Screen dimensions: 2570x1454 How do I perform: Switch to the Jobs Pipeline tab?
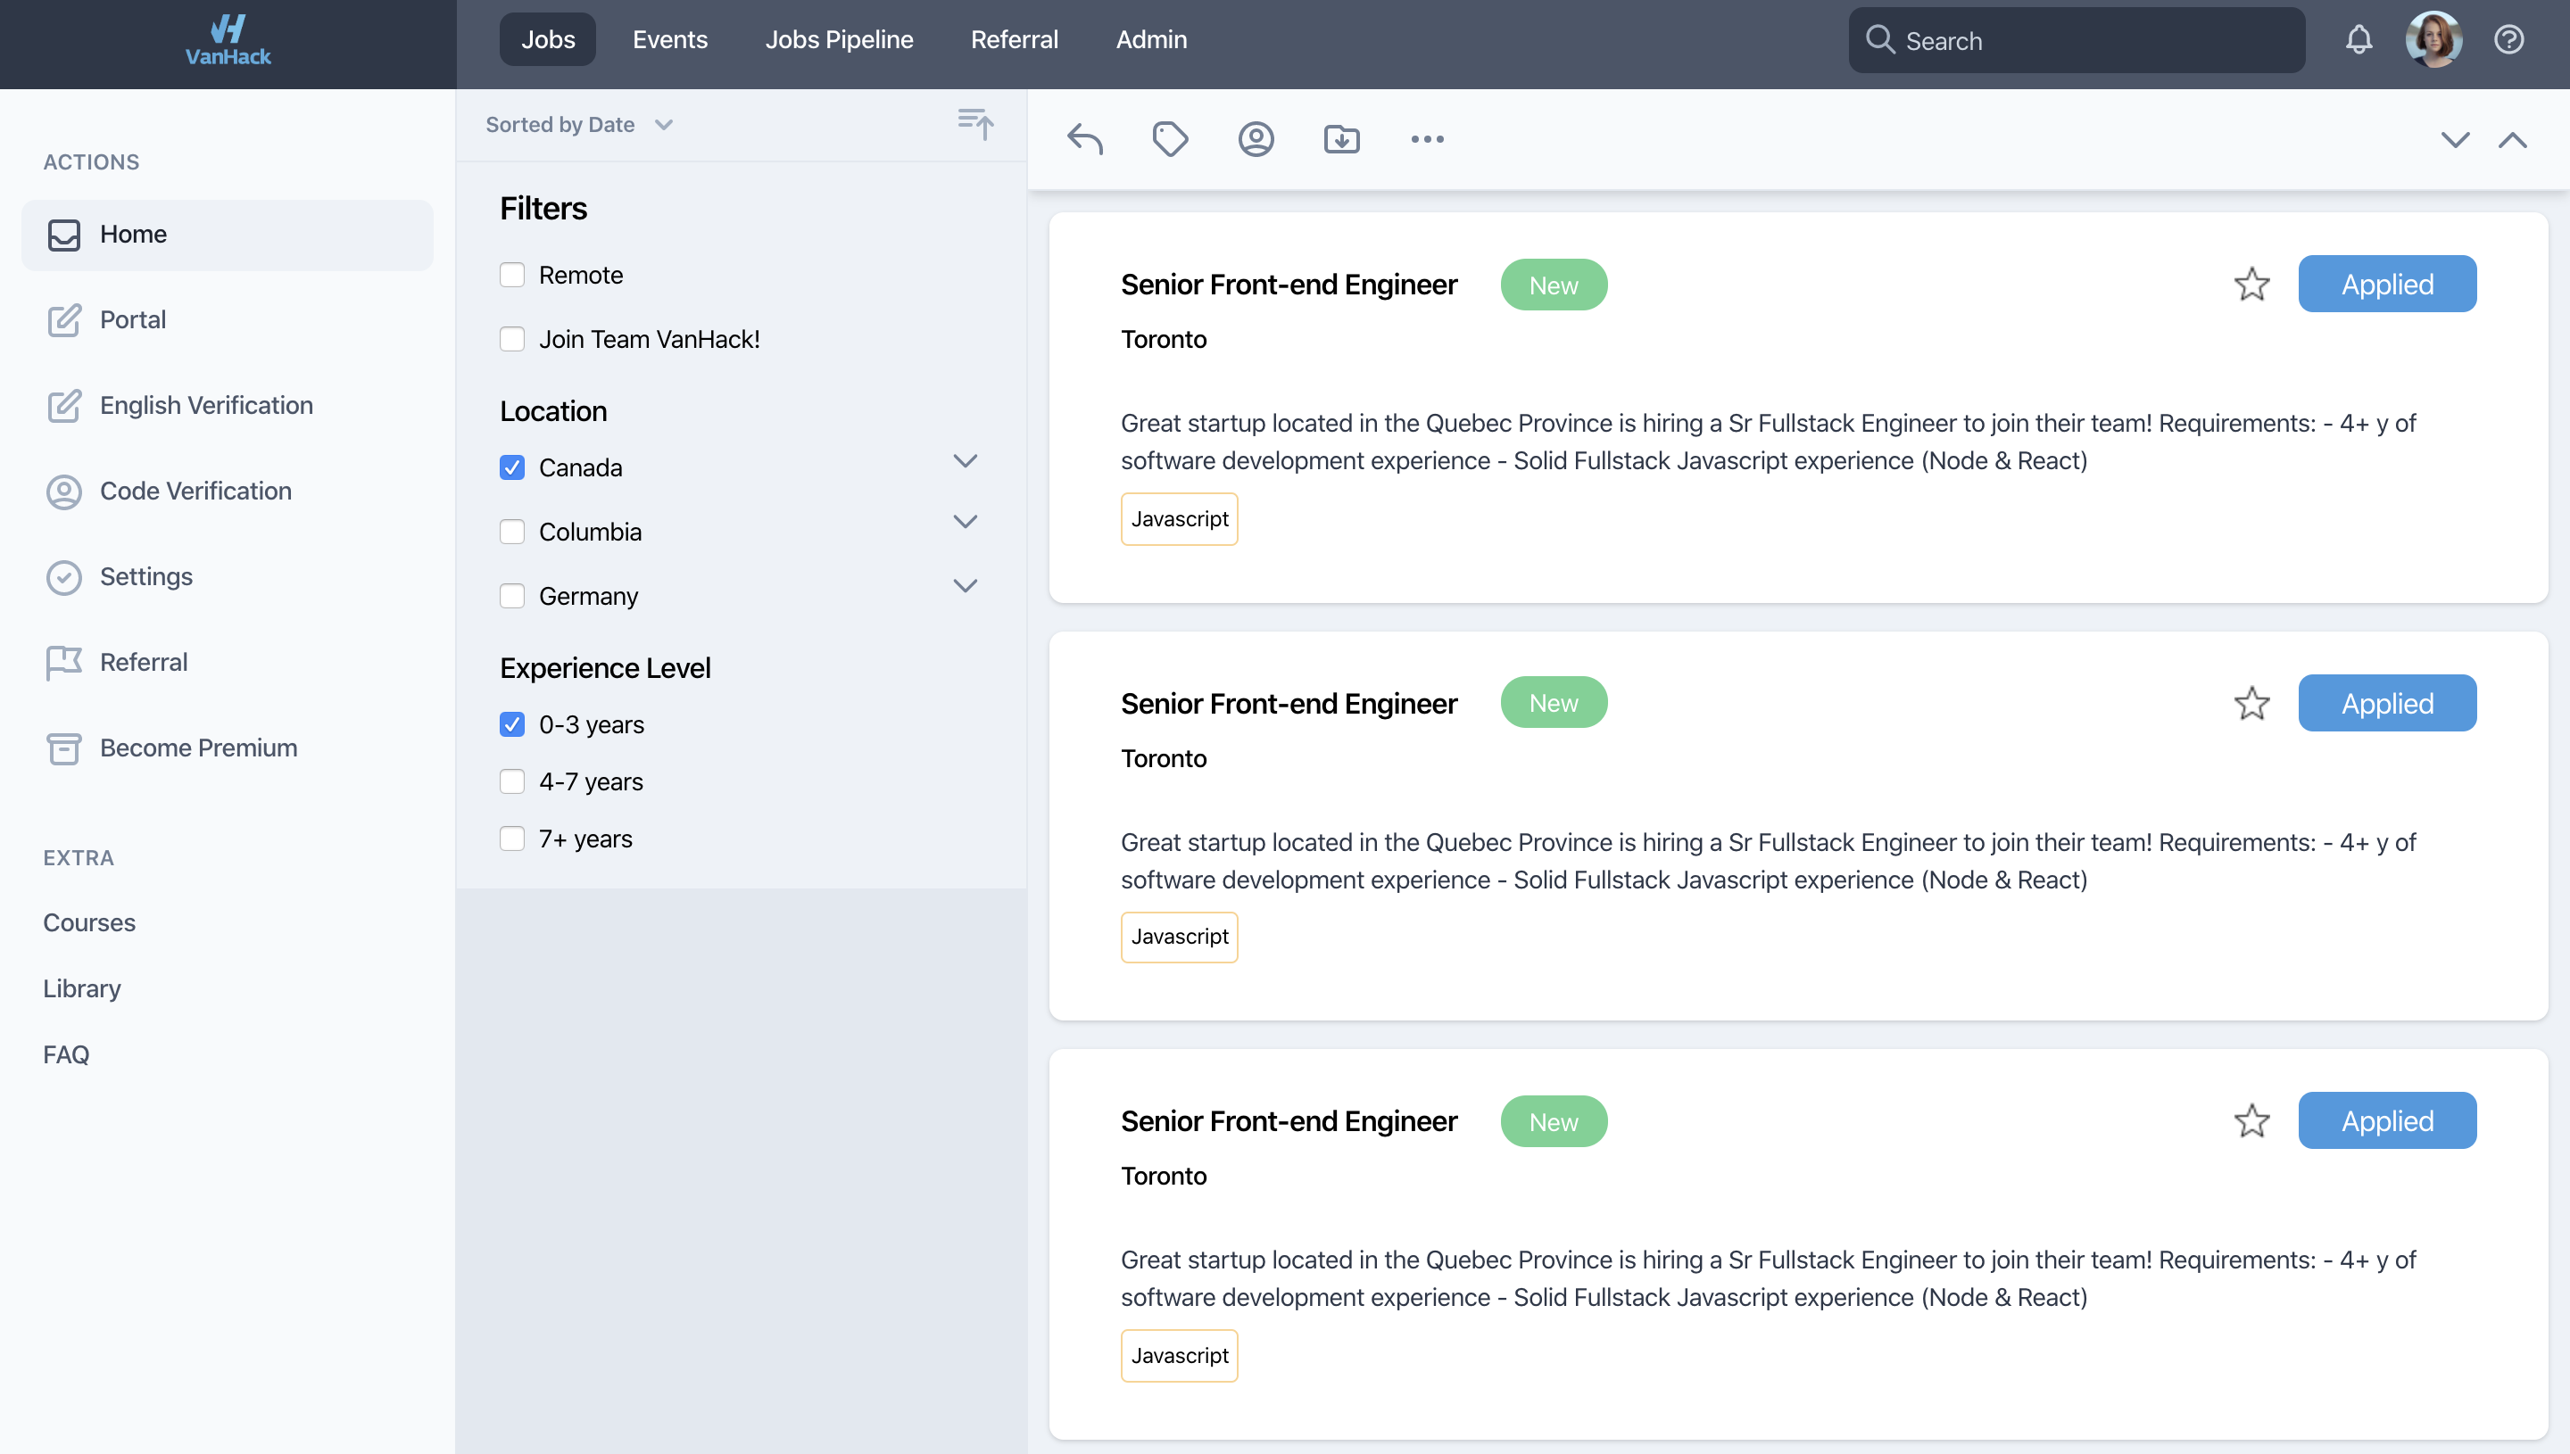(x=839, y=40)
